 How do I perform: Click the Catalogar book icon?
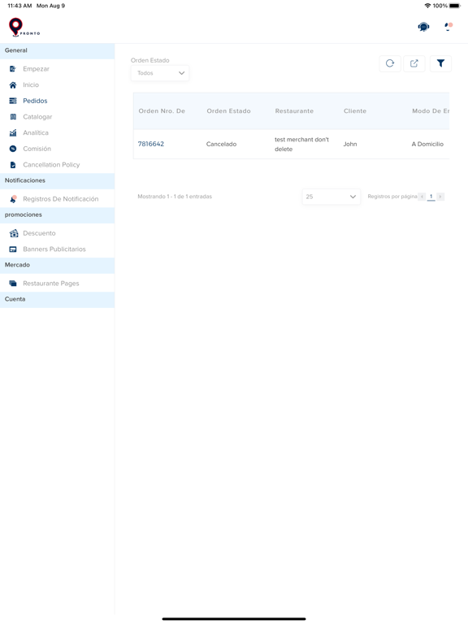click(13, 117)
